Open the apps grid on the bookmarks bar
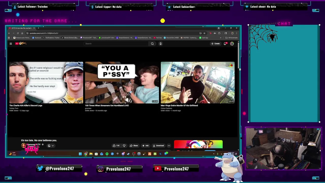The width and height of the screenshot is (325, 183). pos(9,38)
